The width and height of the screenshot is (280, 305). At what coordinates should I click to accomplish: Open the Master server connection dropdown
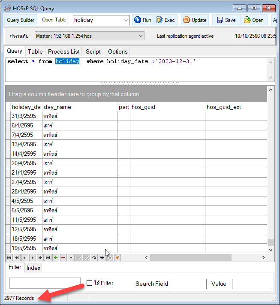[x=141, y=36]
